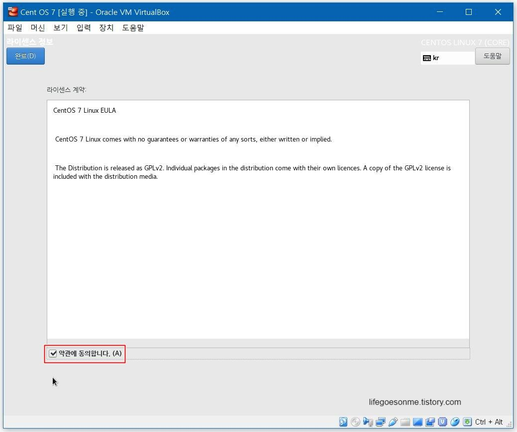Click the shared folders status icon

pos(405,422)
